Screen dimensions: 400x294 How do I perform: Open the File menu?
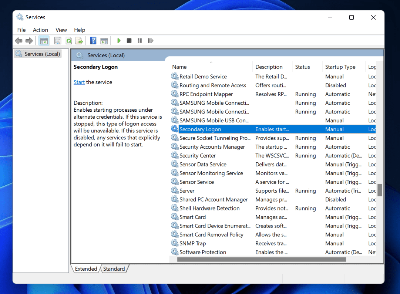[x=21, y=30]
